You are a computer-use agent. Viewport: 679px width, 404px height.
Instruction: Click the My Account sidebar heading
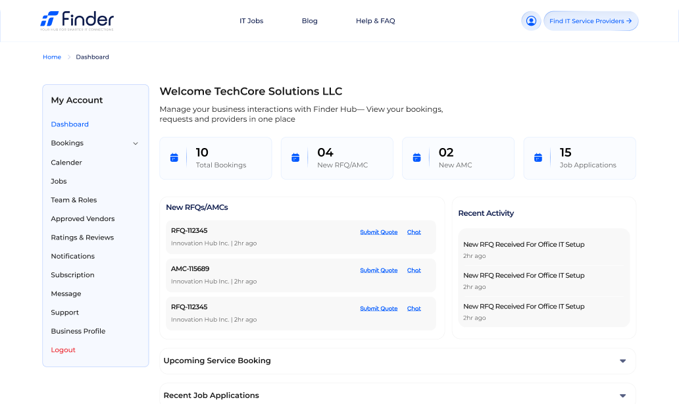(x=76, y=100)
